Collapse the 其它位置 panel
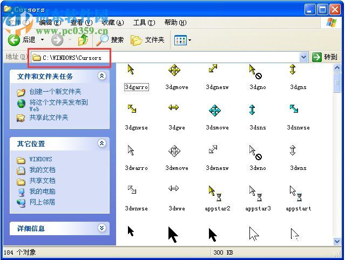 tap(102, 143)
